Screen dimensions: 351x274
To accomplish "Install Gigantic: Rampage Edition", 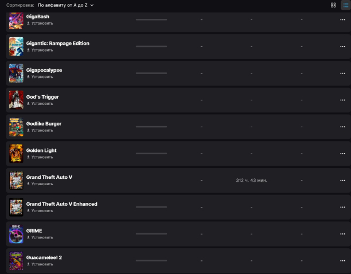I will click(40, 50).
